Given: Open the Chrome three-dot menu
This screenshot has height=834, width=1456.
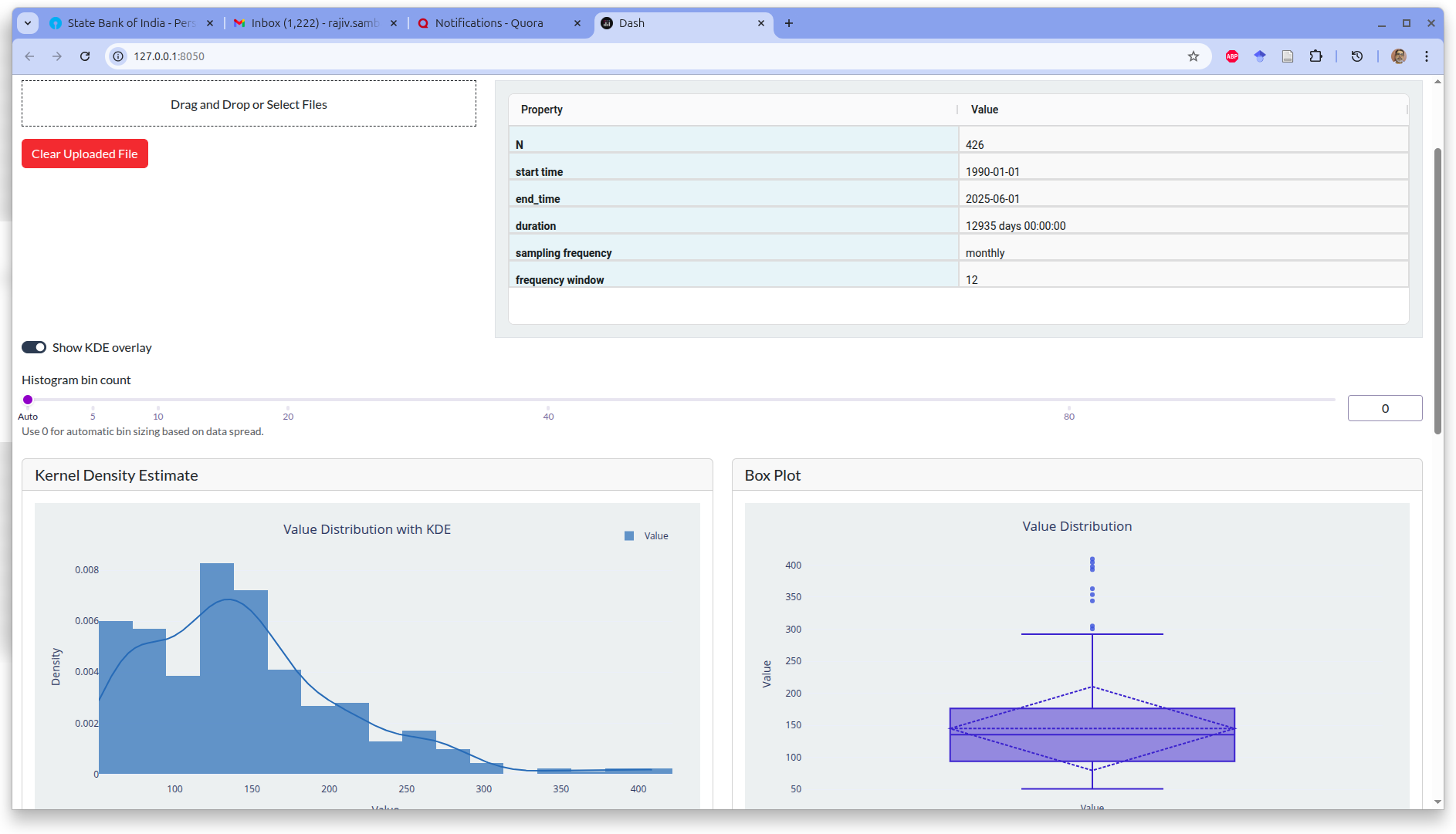Looking at the screenshot, I should [1427, 56].
